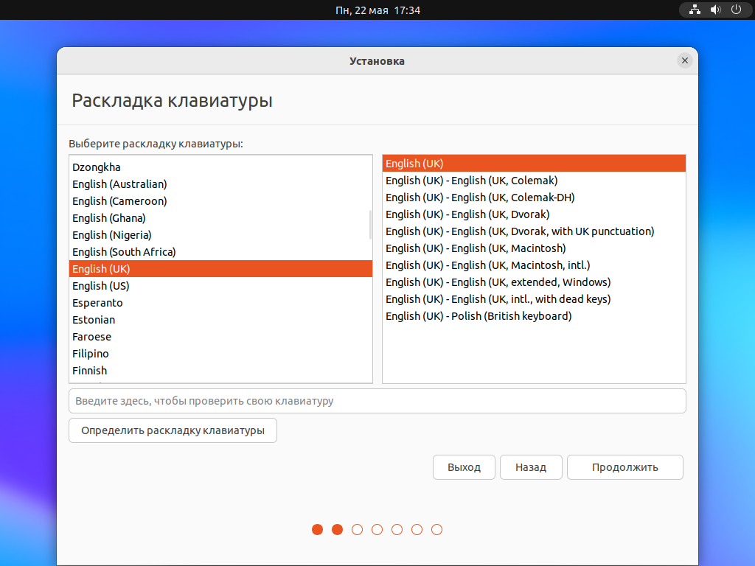Screen dimensions: 755x566
Task: Click the Продолжить button
Action: [x=624, y=467]
